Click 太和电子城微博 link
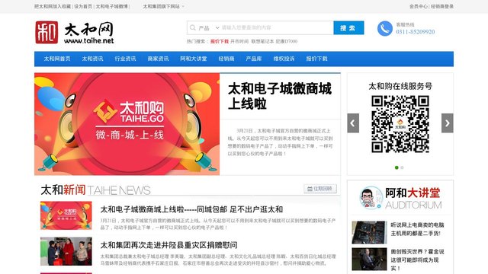Viewport: 488px width, 274px height. 111,6
